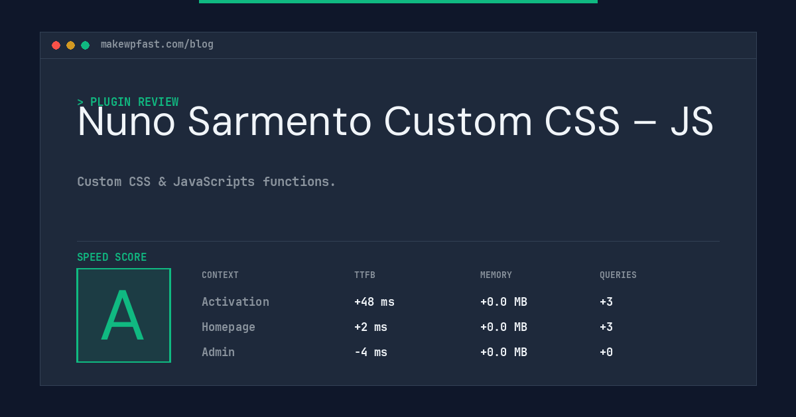The image size is (796, 417).
Task: Click the green window dot
Action: (x=85, y=45)
